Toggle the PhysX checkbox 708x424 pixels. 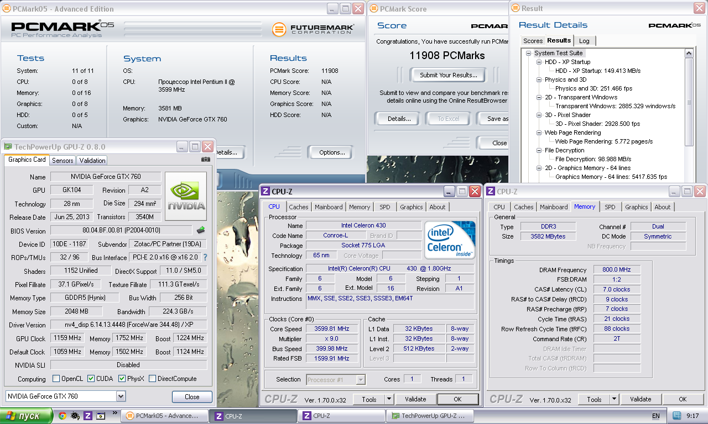point(122,379)
